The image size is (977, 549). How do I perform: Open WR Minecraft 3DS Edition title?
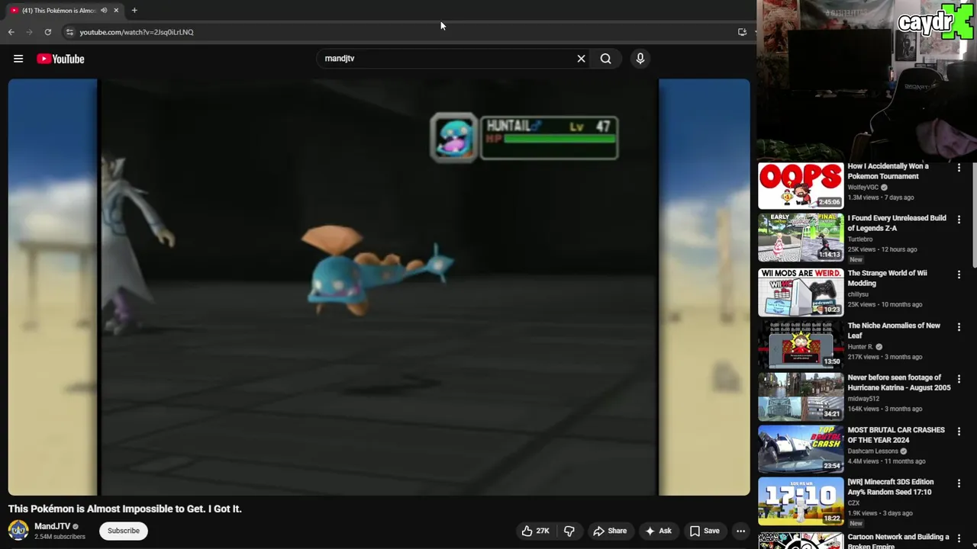point(891,486)
